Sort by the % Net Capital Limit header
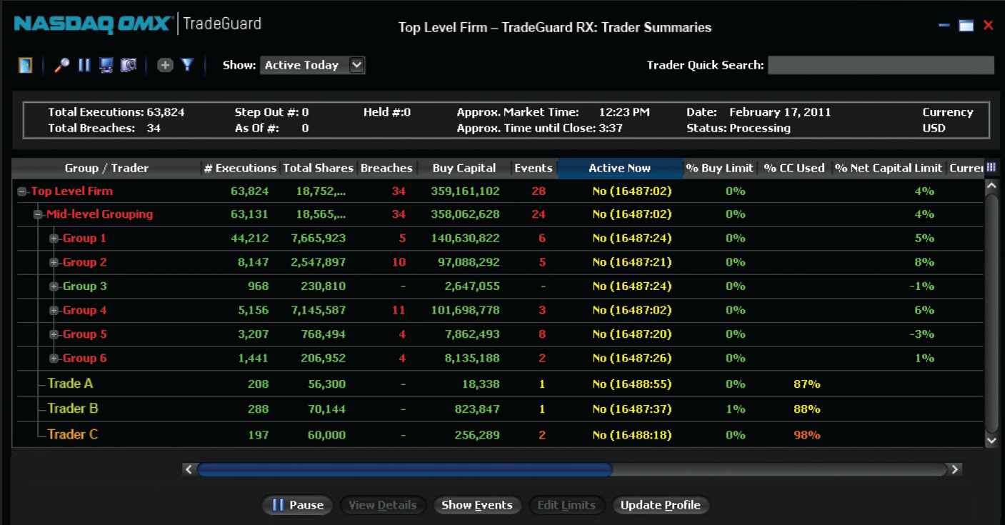 pyautogui.click(x=889, y=169)
